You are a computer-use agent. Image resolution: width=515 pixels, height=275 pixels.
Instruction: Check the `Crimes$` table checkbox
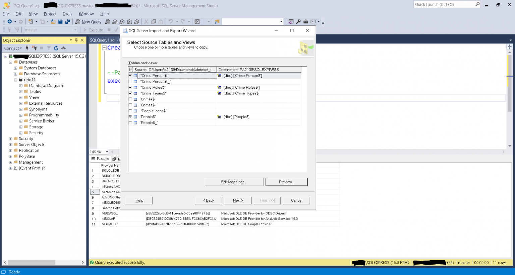130,99
